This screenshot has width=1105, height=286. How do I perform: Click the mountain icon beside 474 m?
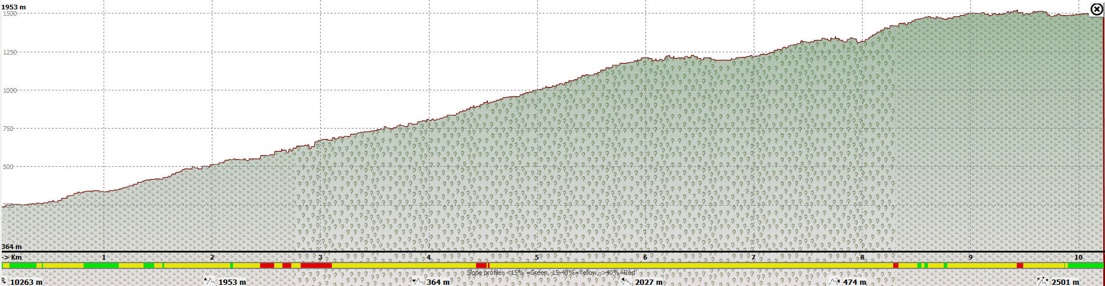tap(834, 281)
